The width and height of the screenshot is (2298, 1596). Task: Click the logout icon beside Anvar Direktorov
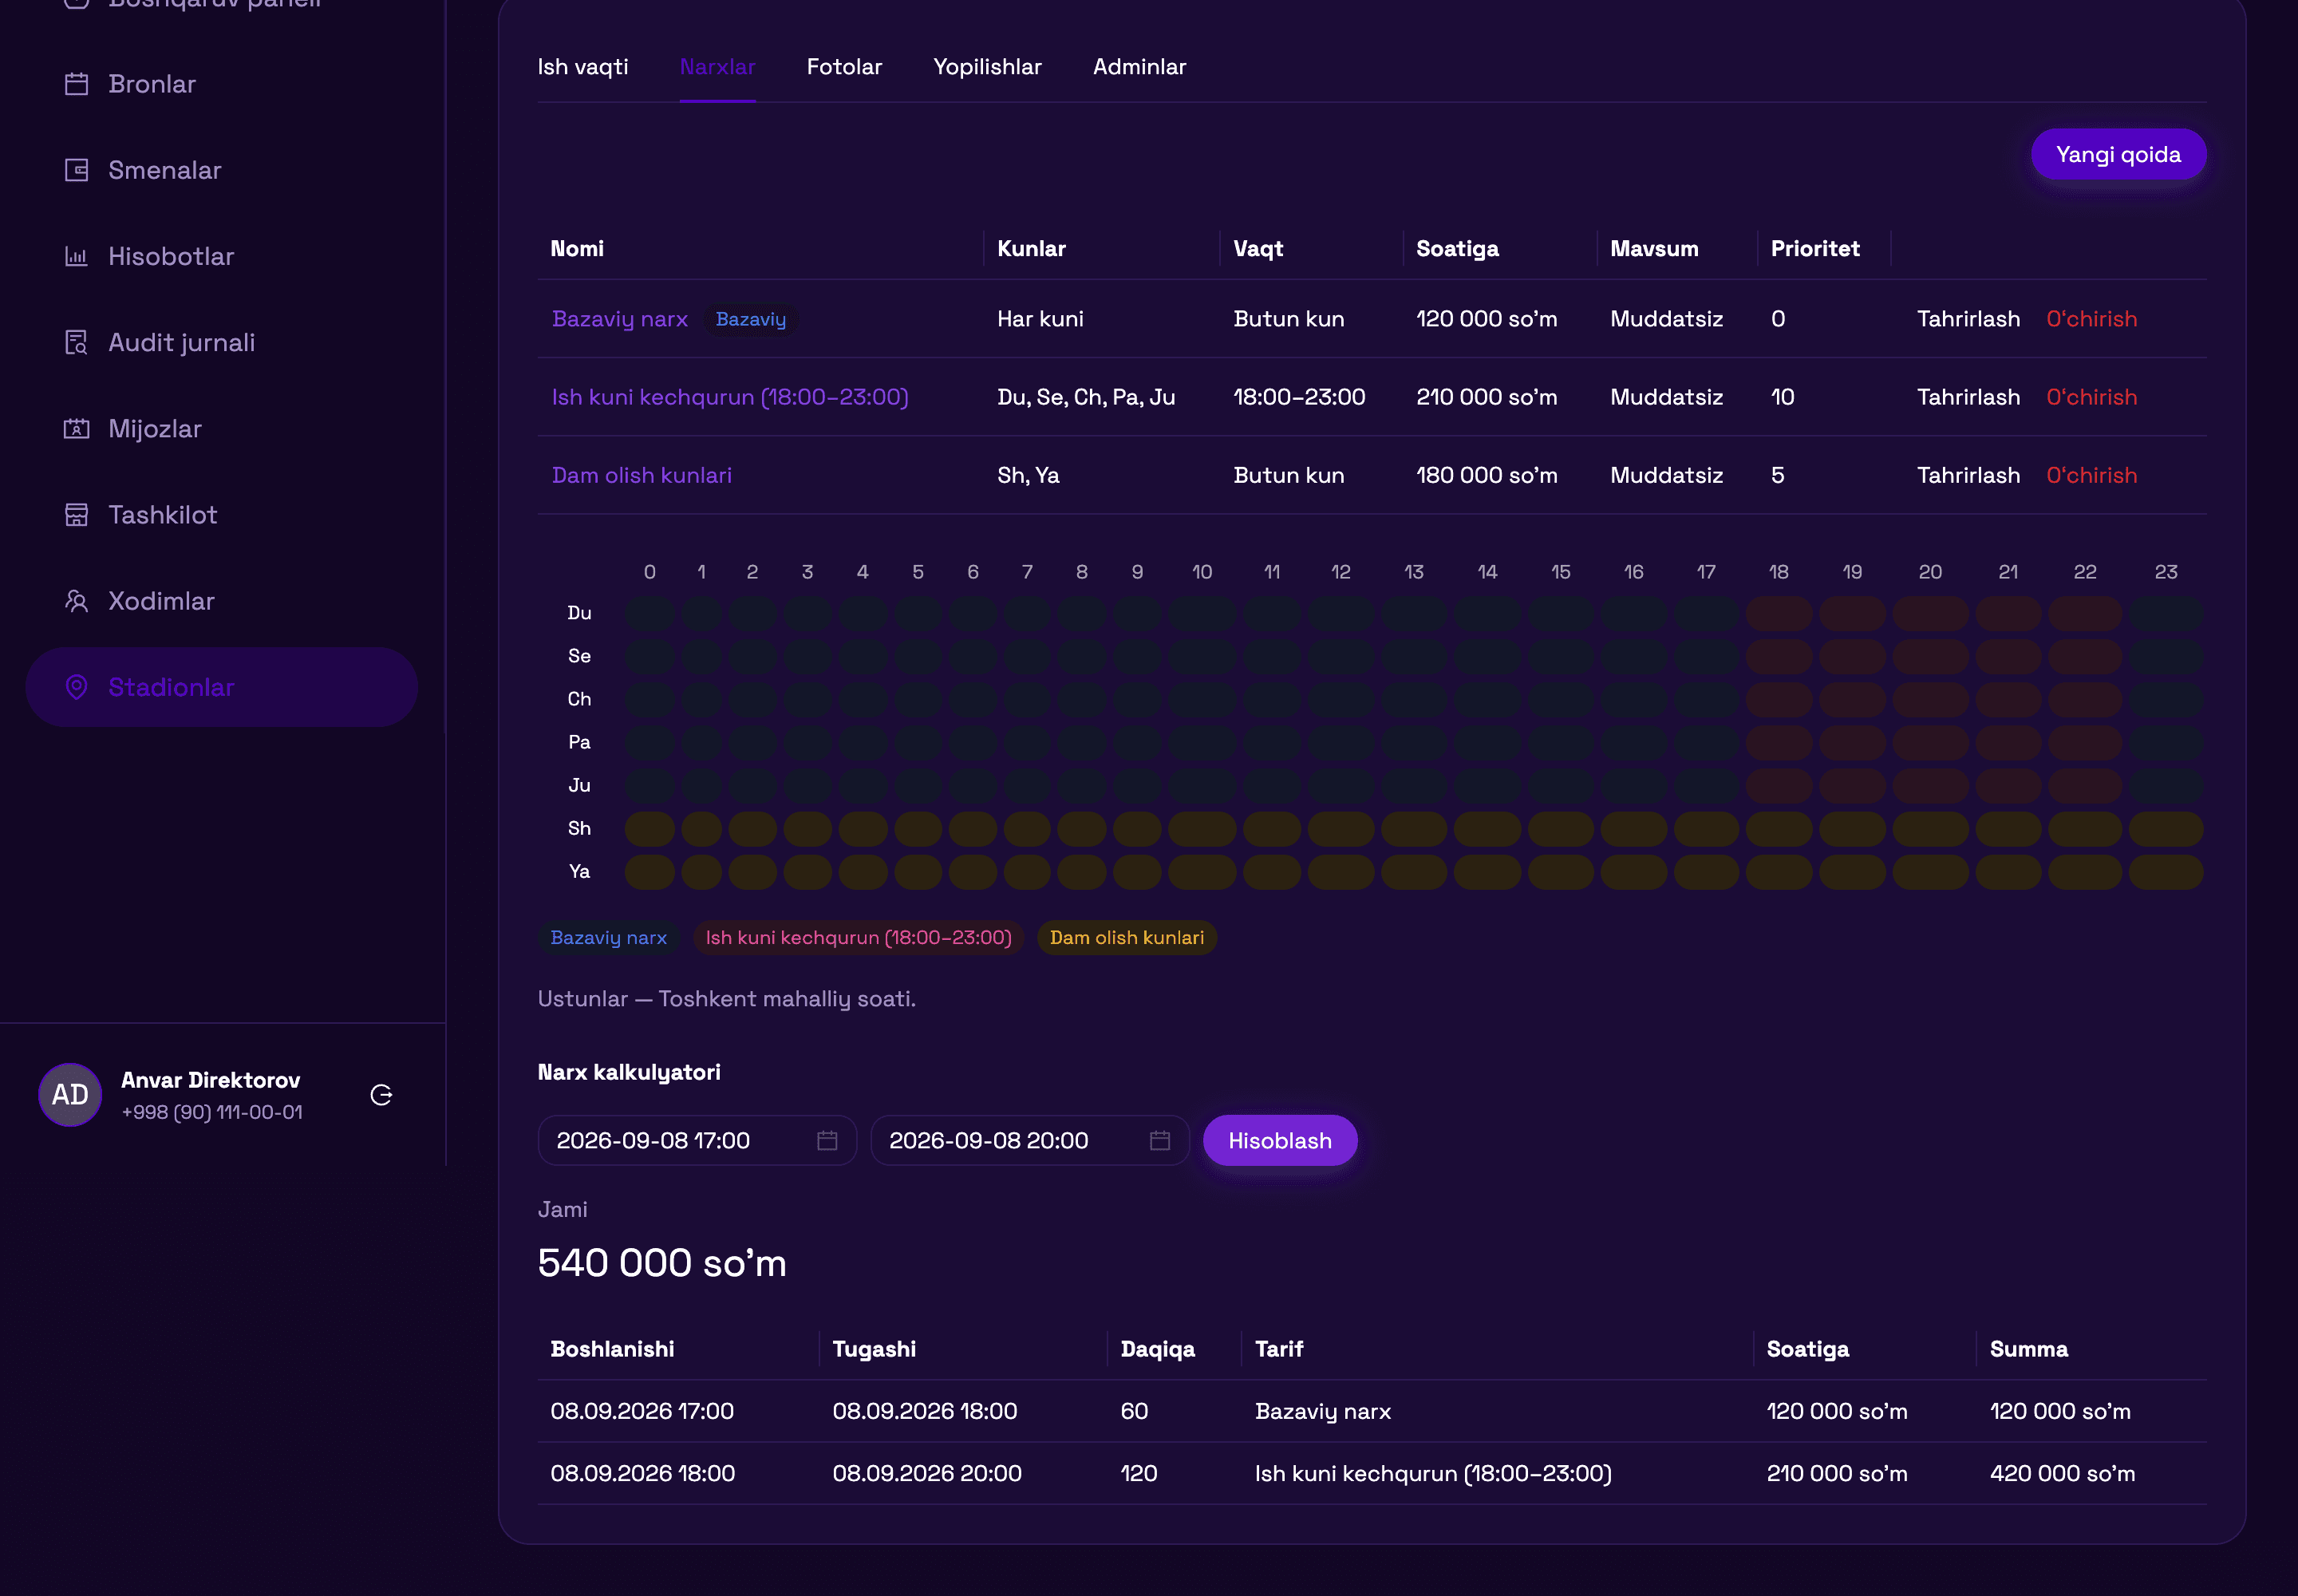pyautogui.click(x=381, y=1095)
